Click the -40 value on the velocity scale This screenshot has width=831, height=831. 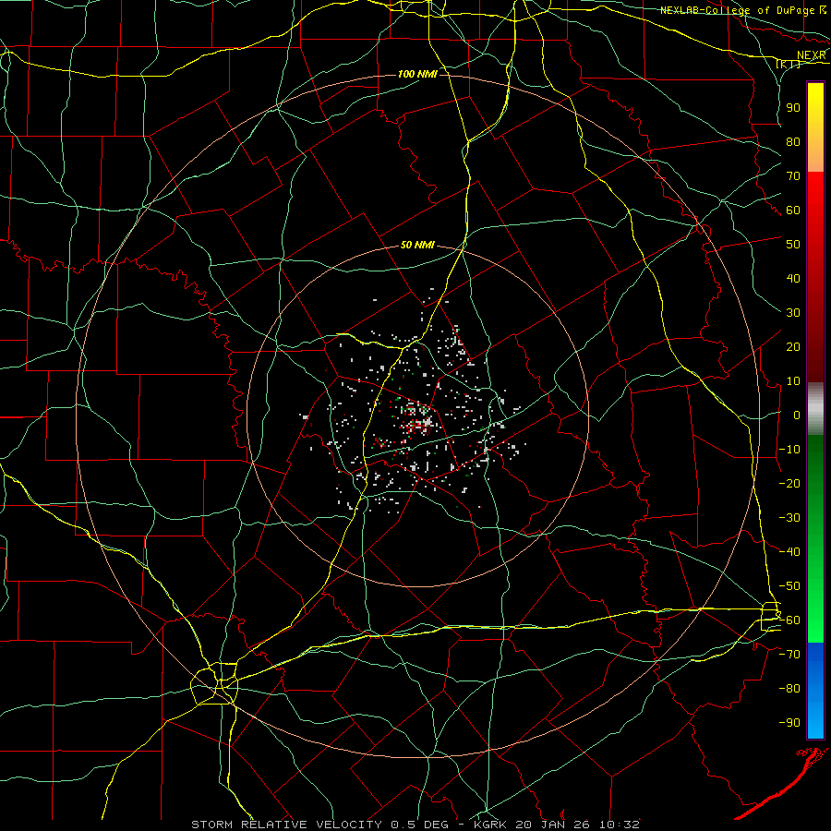(x=789, y=552)
